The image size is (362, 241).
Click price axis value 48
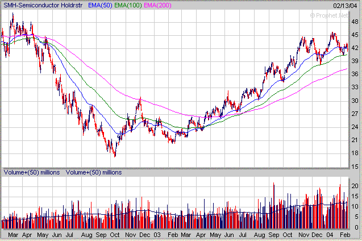[355, 22]
